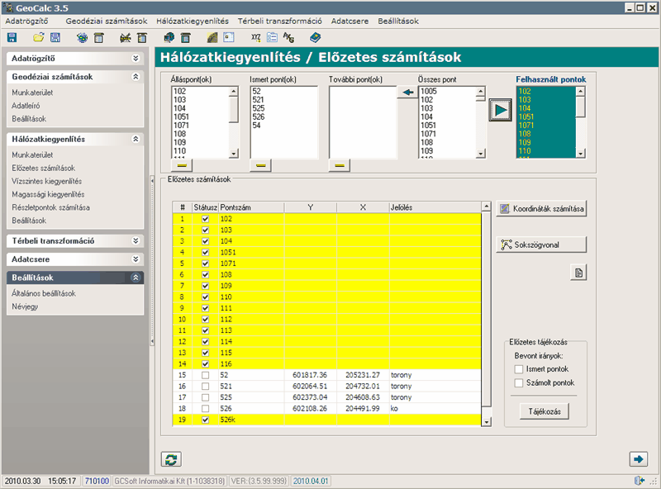661x489 pixels.
Task: Check the status box for point 525
Action: pyautogui.click(x=205, y=397)
